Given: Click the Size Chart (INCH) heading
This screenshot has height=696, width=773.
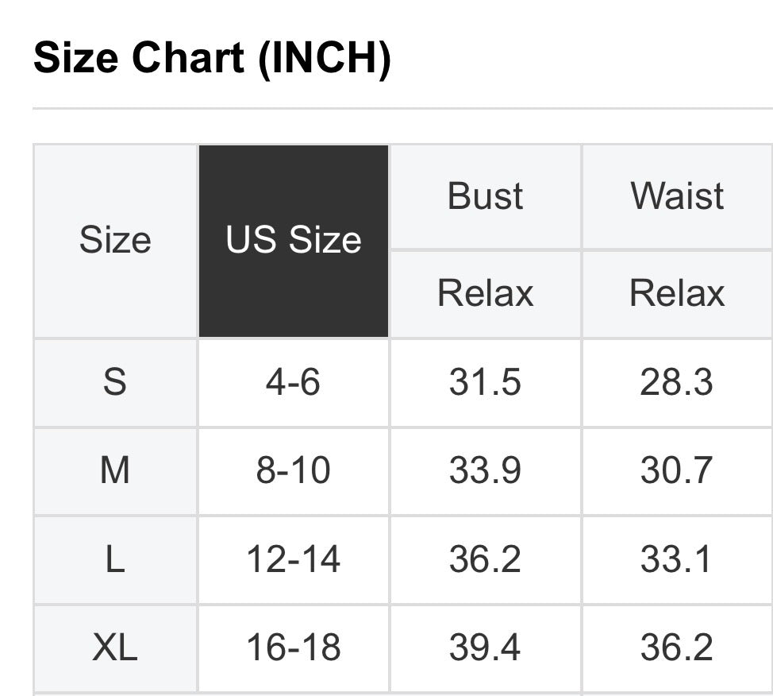Looking at the screenshot, I should click(x=212, y=58).
